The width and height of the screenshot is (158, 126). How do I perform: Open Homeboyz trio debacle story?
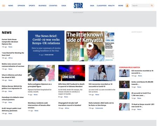click(13, 98)
